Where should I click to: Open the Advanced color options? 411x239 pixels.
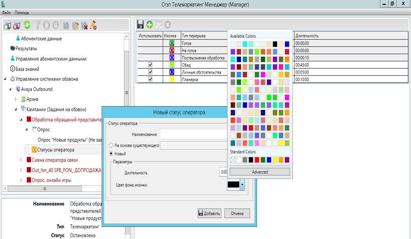[x=260, y=172]
